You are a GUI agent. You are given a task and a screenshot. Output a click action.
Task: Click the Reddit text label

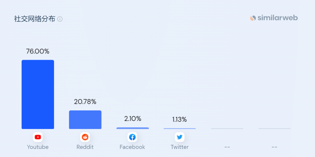pos(85,147)
